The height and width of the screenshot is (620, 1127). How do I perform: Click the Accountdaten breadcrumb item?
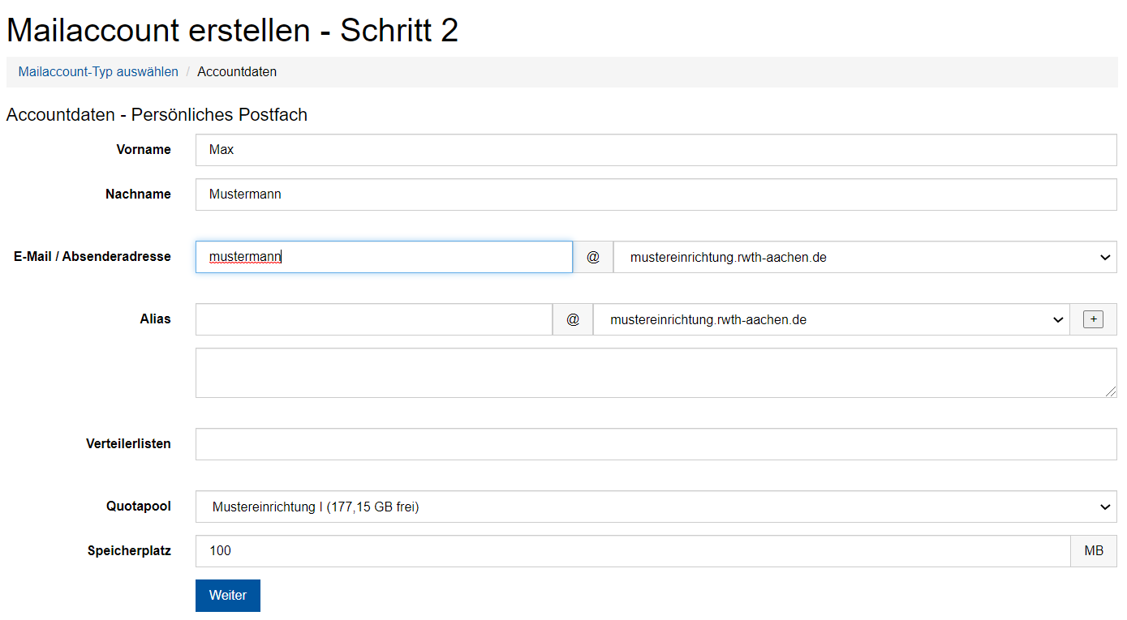[237, 71]
